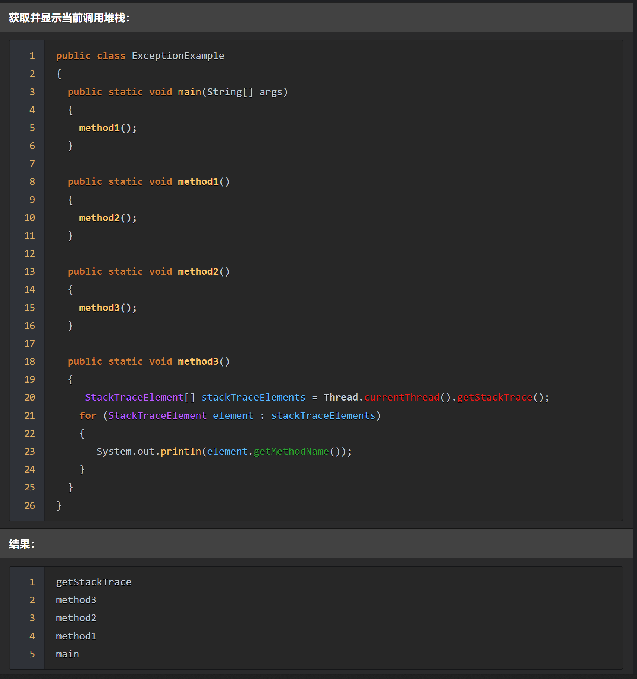Click line number 1 next to the class declaration
The image size is (637, 679).
click(x=32, y=55)
